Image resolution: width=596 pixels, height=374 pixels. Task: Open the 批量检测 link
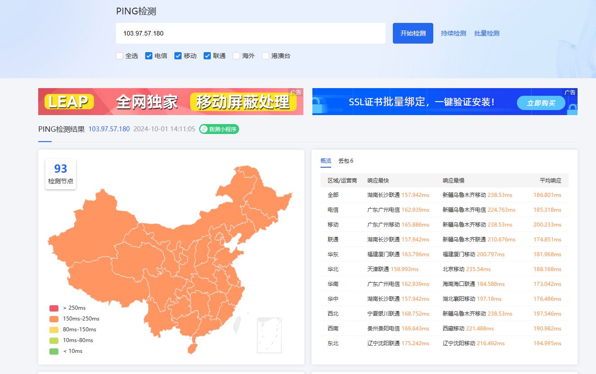point(487,33)
